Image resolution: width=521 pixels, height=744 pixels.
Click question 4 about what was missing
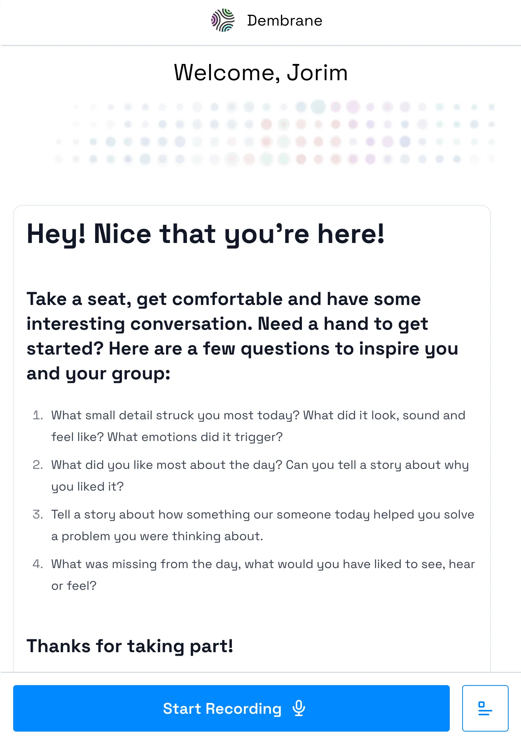point(263,575)
